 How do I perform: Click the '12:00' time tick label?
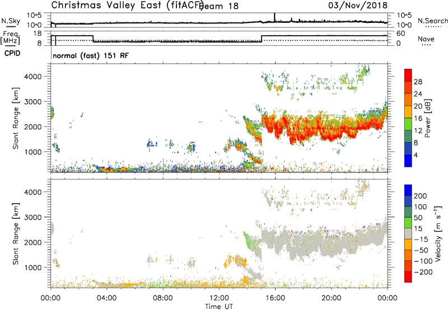pos(219,298)
